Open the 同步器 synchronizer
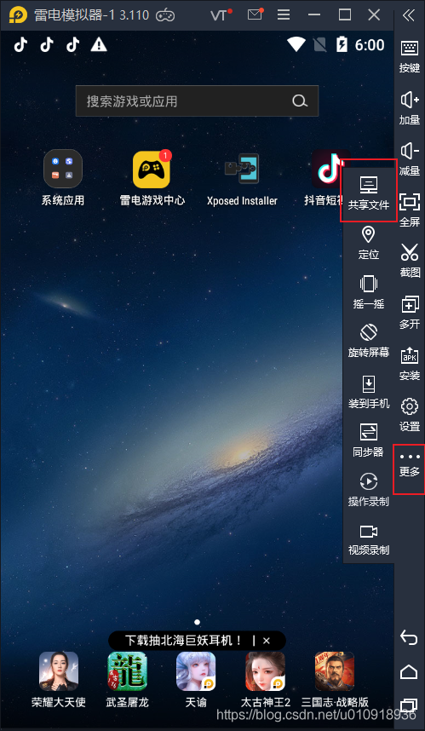Screen dimensions: 425x731 point(368,440)
